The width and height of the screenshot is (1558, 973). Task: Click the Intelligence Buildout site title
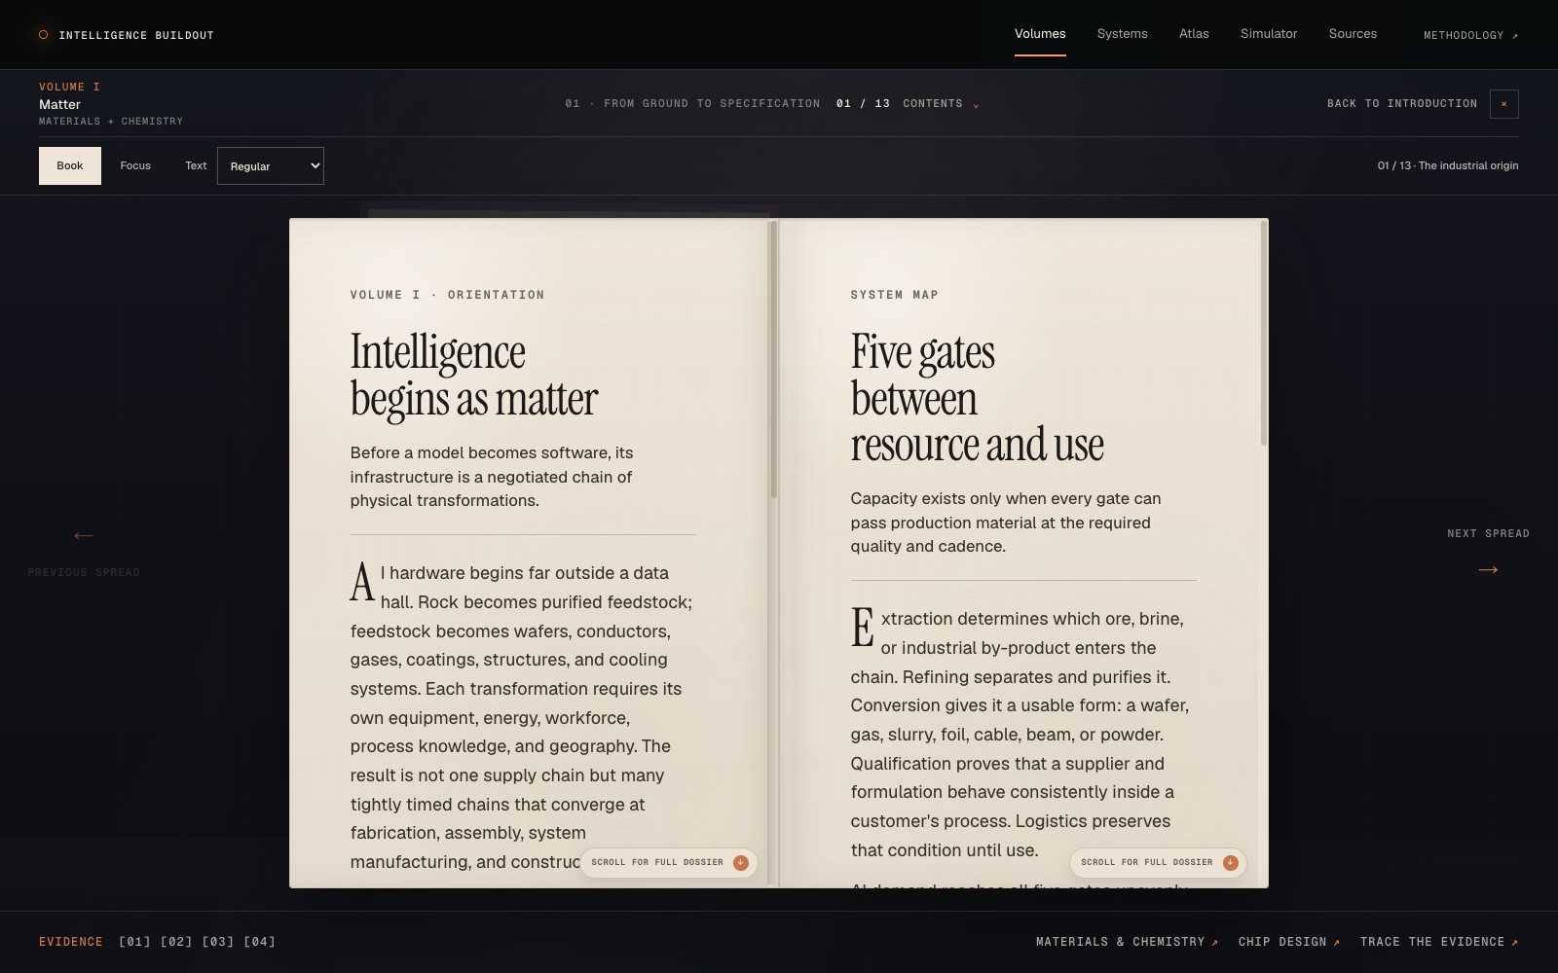point(136,36)
